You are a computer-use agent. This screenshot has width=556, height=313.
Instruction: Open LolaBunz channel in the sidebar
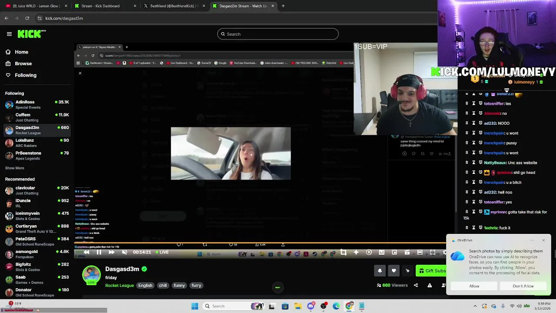[x=37, y=143]
